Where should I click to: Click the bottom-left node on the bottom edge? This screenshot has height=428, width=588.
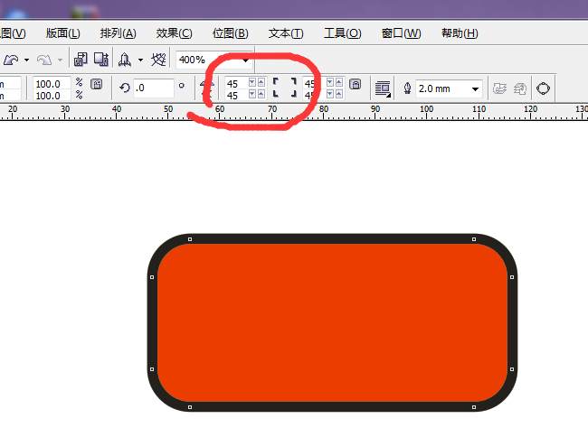tap(190, 407)
